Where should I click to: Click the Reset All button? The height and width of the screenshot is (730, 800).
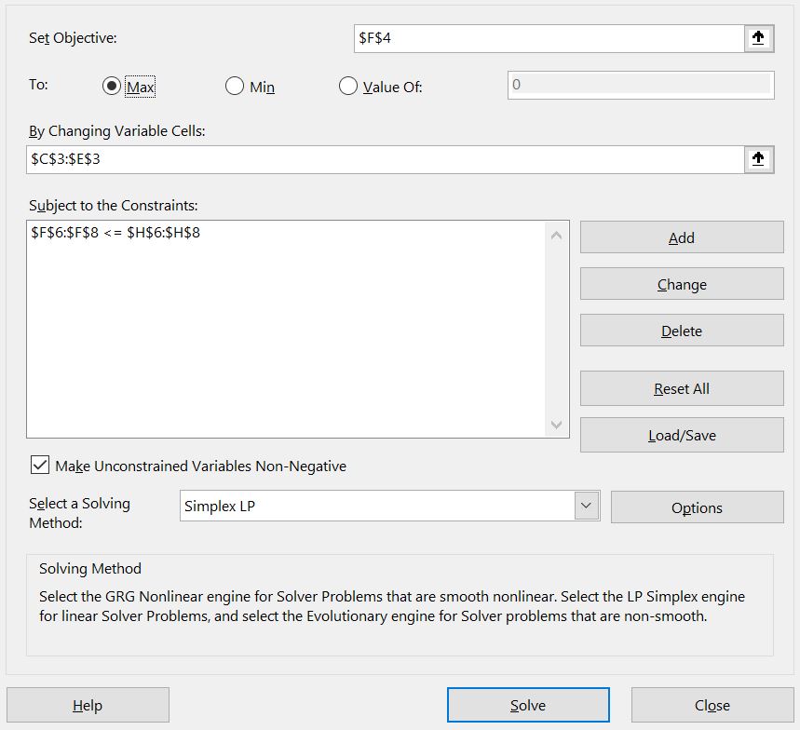(x=681, y=388)
